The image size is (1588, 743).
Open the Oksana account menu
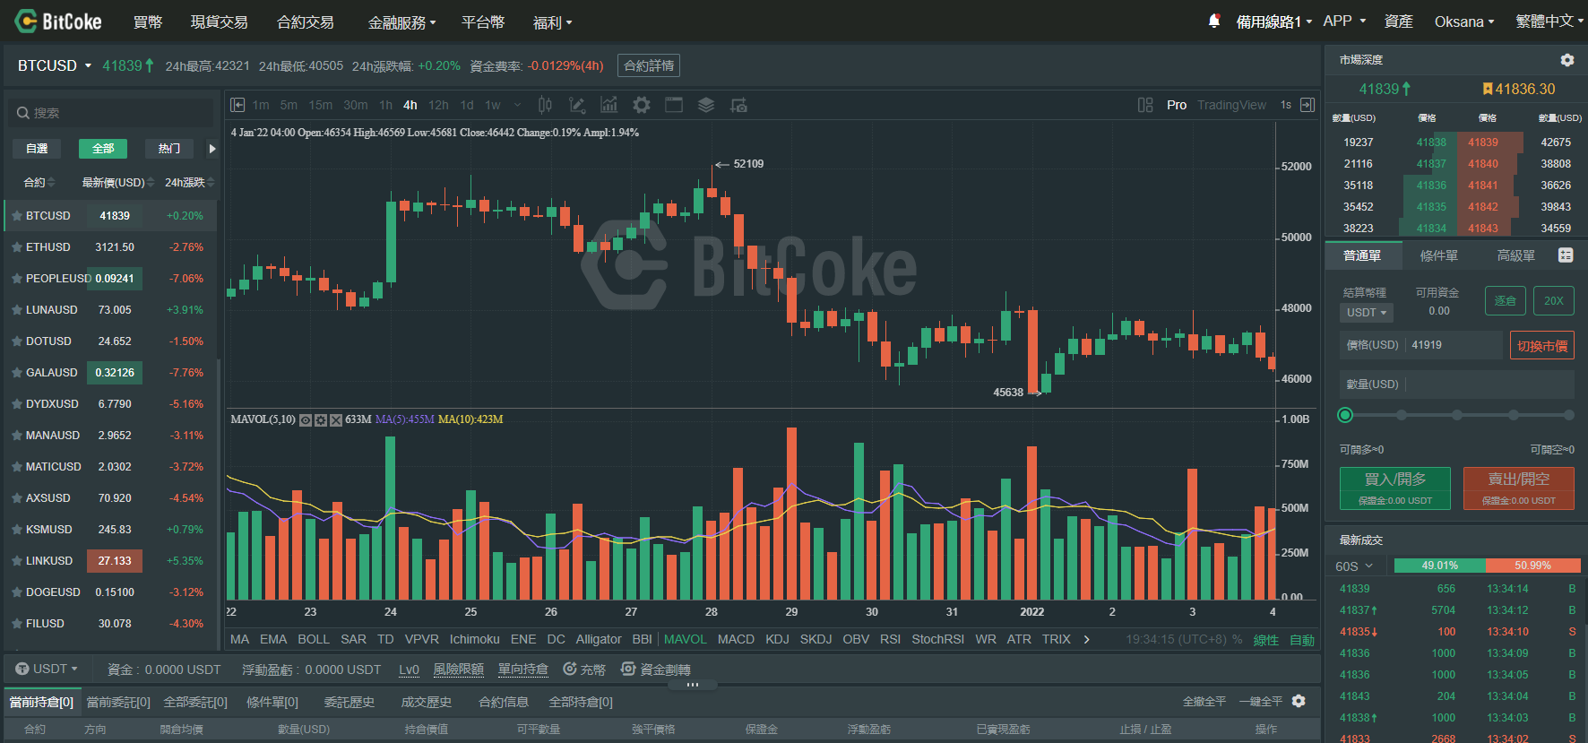point(1464,21)
